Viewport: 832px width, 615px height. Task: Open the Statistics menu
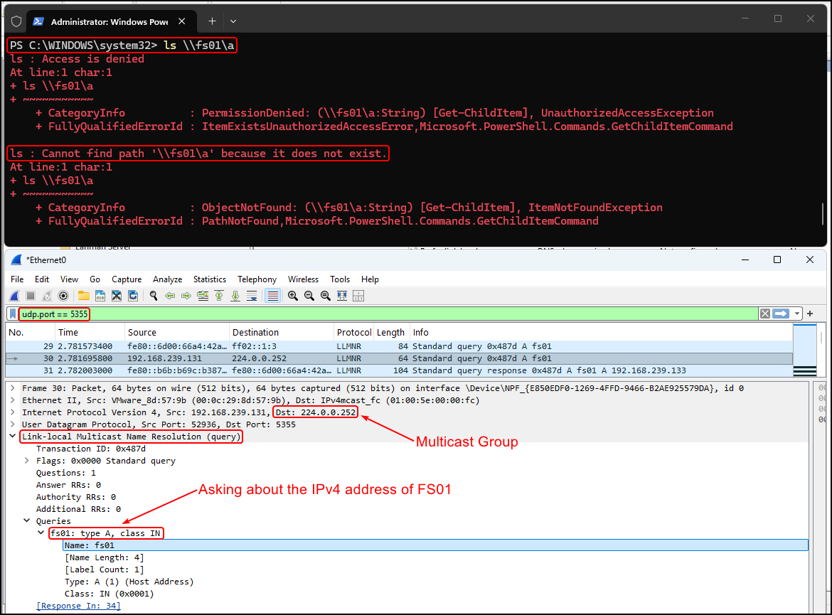point(210,279)
